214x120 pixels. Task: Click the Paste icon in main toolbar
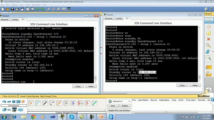pos(33,9)
